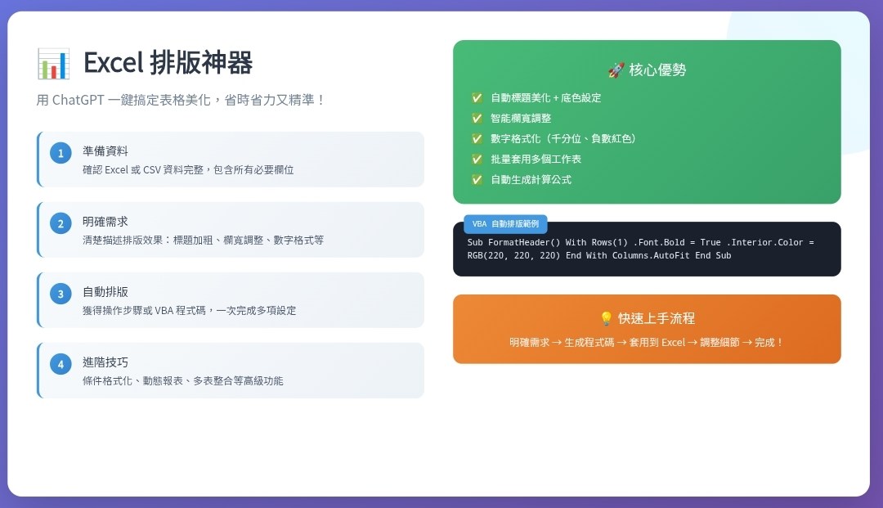The image size is (883, 508).
Task: Click the step 1 number badge
Action: pos(61,153)
